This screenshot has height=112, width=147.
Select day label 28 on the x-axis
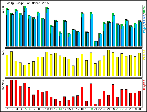(x=126, y=109)
